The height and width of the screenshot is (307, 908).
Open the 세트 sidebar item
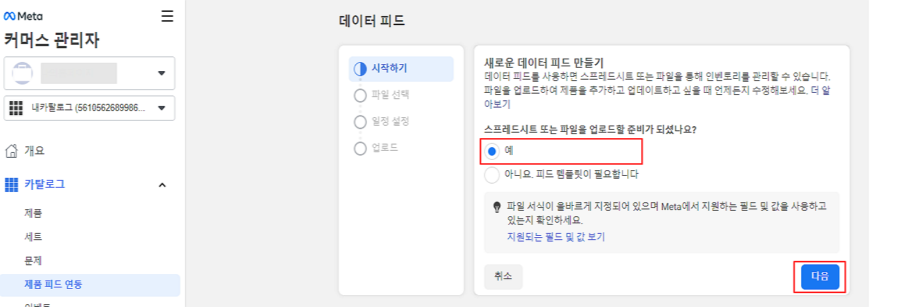pyautogui.click(x=34, y=237)
